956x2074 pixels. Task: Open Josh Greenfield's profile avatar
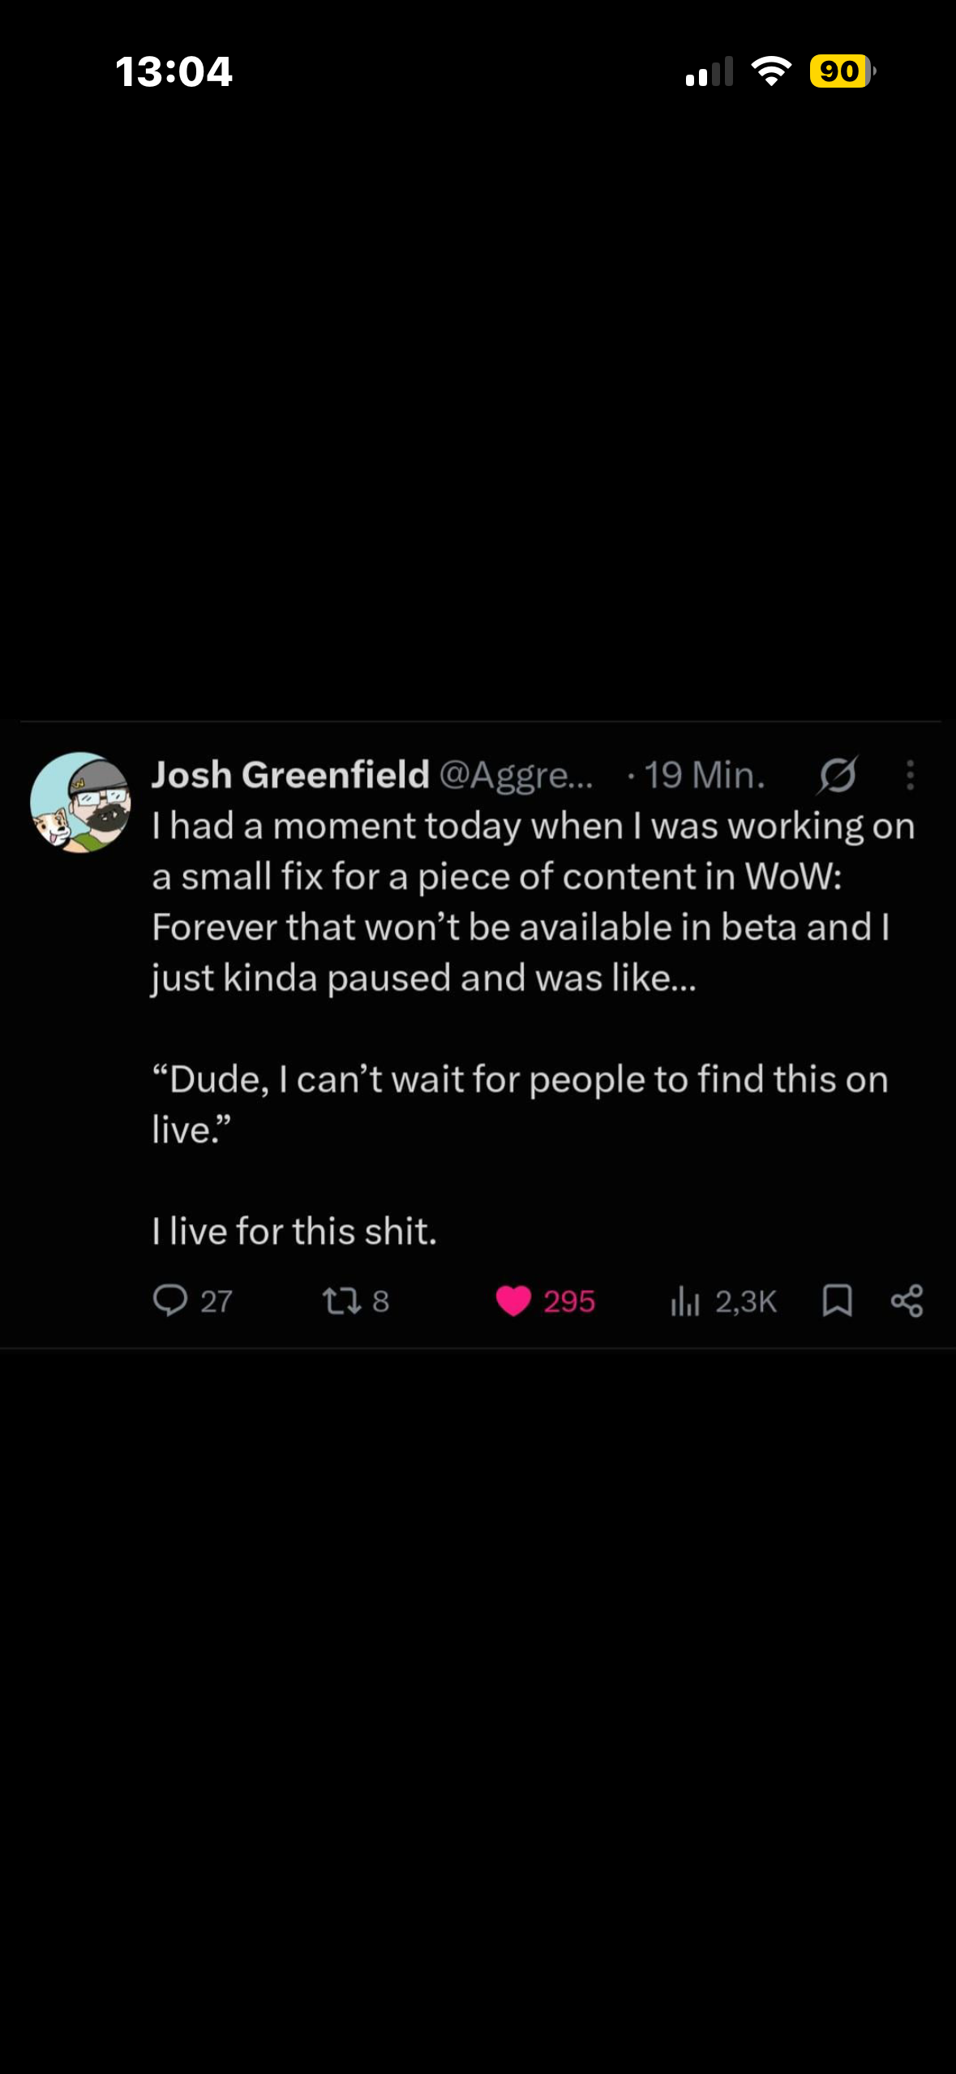80,802
